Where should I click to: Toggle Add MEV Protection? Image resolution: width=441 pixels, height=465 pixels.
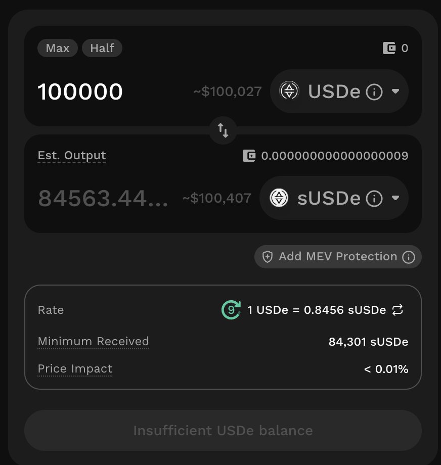tap(331, 257)
